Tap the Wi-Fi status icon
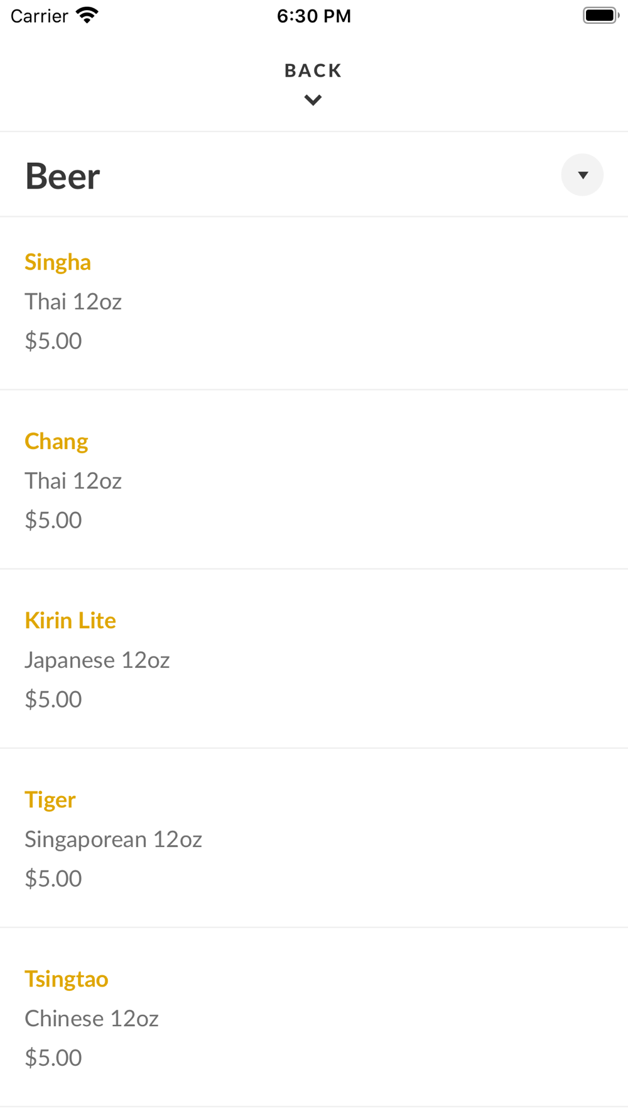 pos(87,16)
